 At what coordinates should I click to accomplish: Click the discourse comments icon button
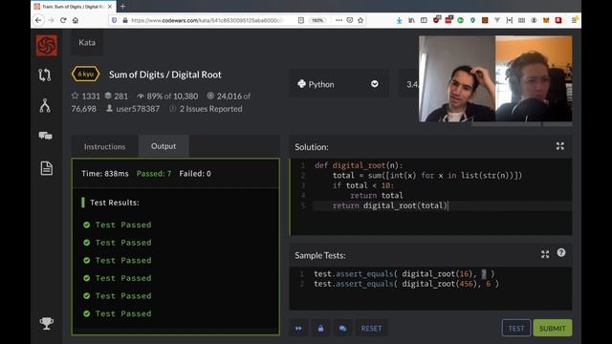coord(342,329)
